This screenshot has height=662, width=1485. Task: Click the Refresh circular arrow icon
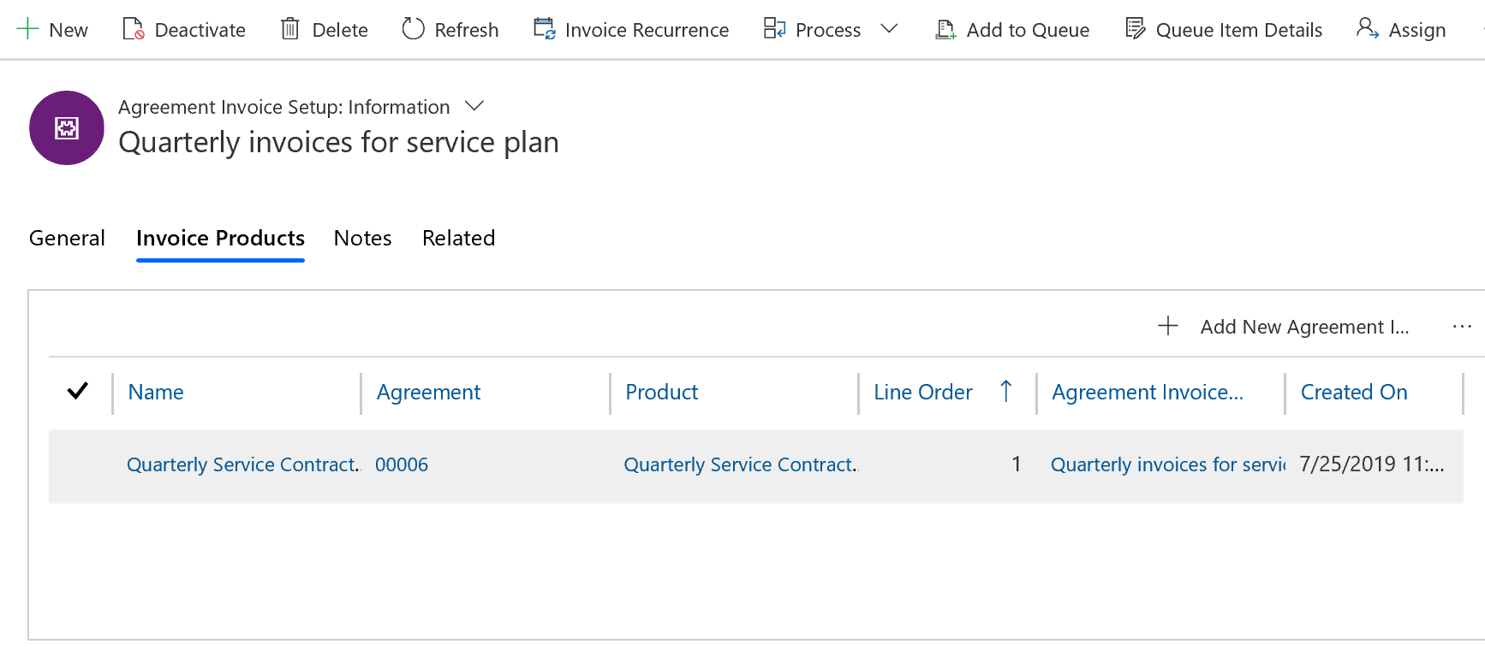click(413, 29)
